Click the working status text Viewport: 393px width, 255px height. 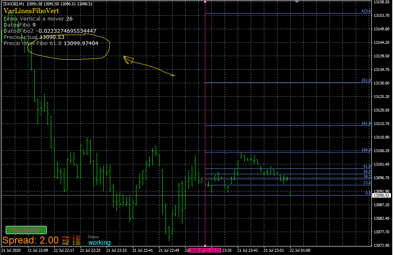coord(100,242)
